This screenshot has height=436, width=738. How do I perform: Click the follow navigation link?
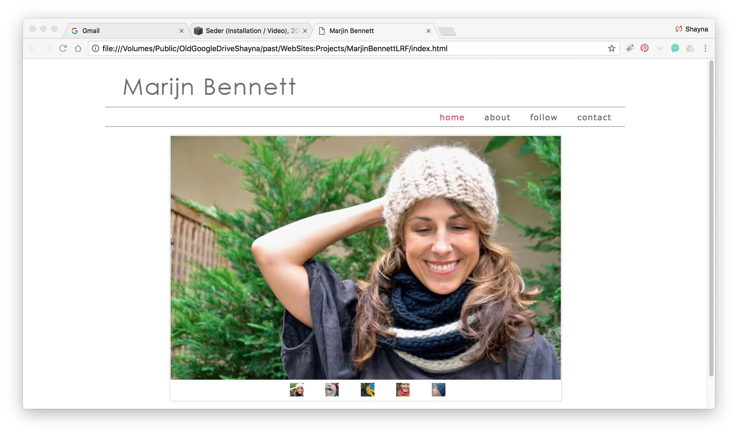pyautogui.click(x=543, y=117)
